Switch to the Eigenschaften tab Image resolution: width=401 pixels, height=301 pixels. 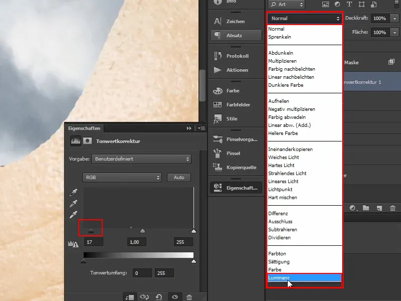coord(84,128)
